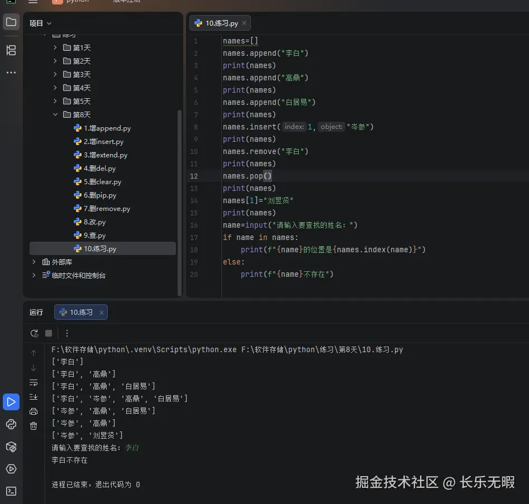This screenshot has width=529, height=504.
Task: Expand the 第2天 folder
Action: [x=55, y=61]
